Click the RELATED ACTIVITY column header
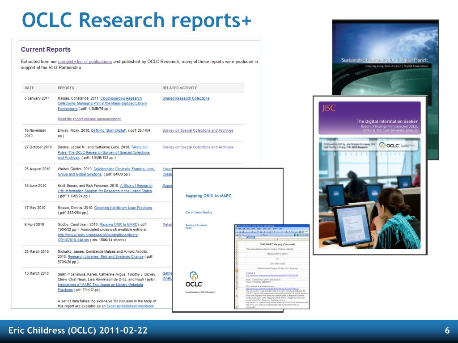 pyautogui.click(x=180, y=88)
